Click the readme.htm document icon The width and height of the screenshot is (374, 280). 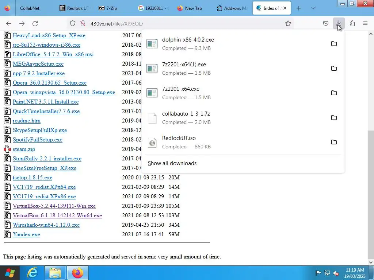[x=7, y=121]
